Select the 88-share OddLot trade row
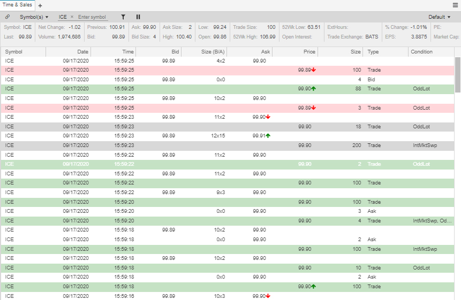Image resolution: width=461 pixels, height=300 pixels. point(228,89)
